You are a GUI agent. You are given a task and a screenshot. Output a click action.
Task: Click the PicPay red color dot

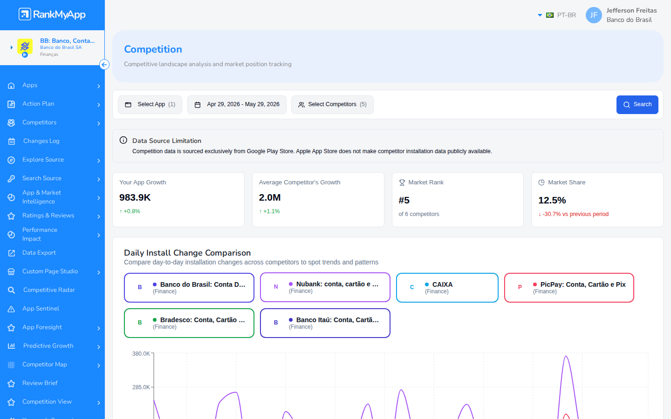coord(535,284)
